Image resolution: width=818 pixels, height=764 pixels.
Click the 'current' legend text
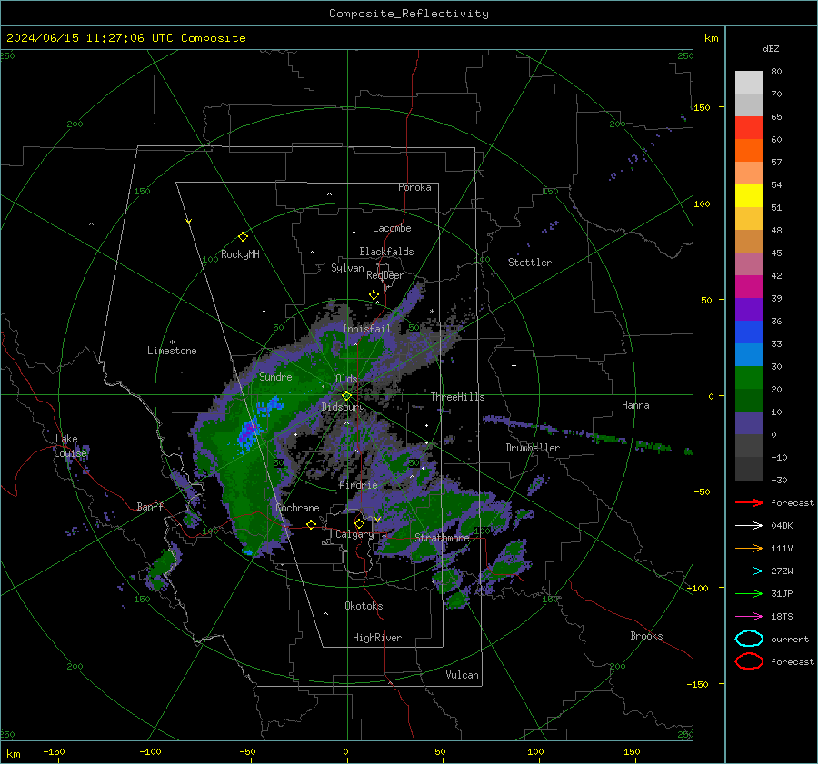790,639
